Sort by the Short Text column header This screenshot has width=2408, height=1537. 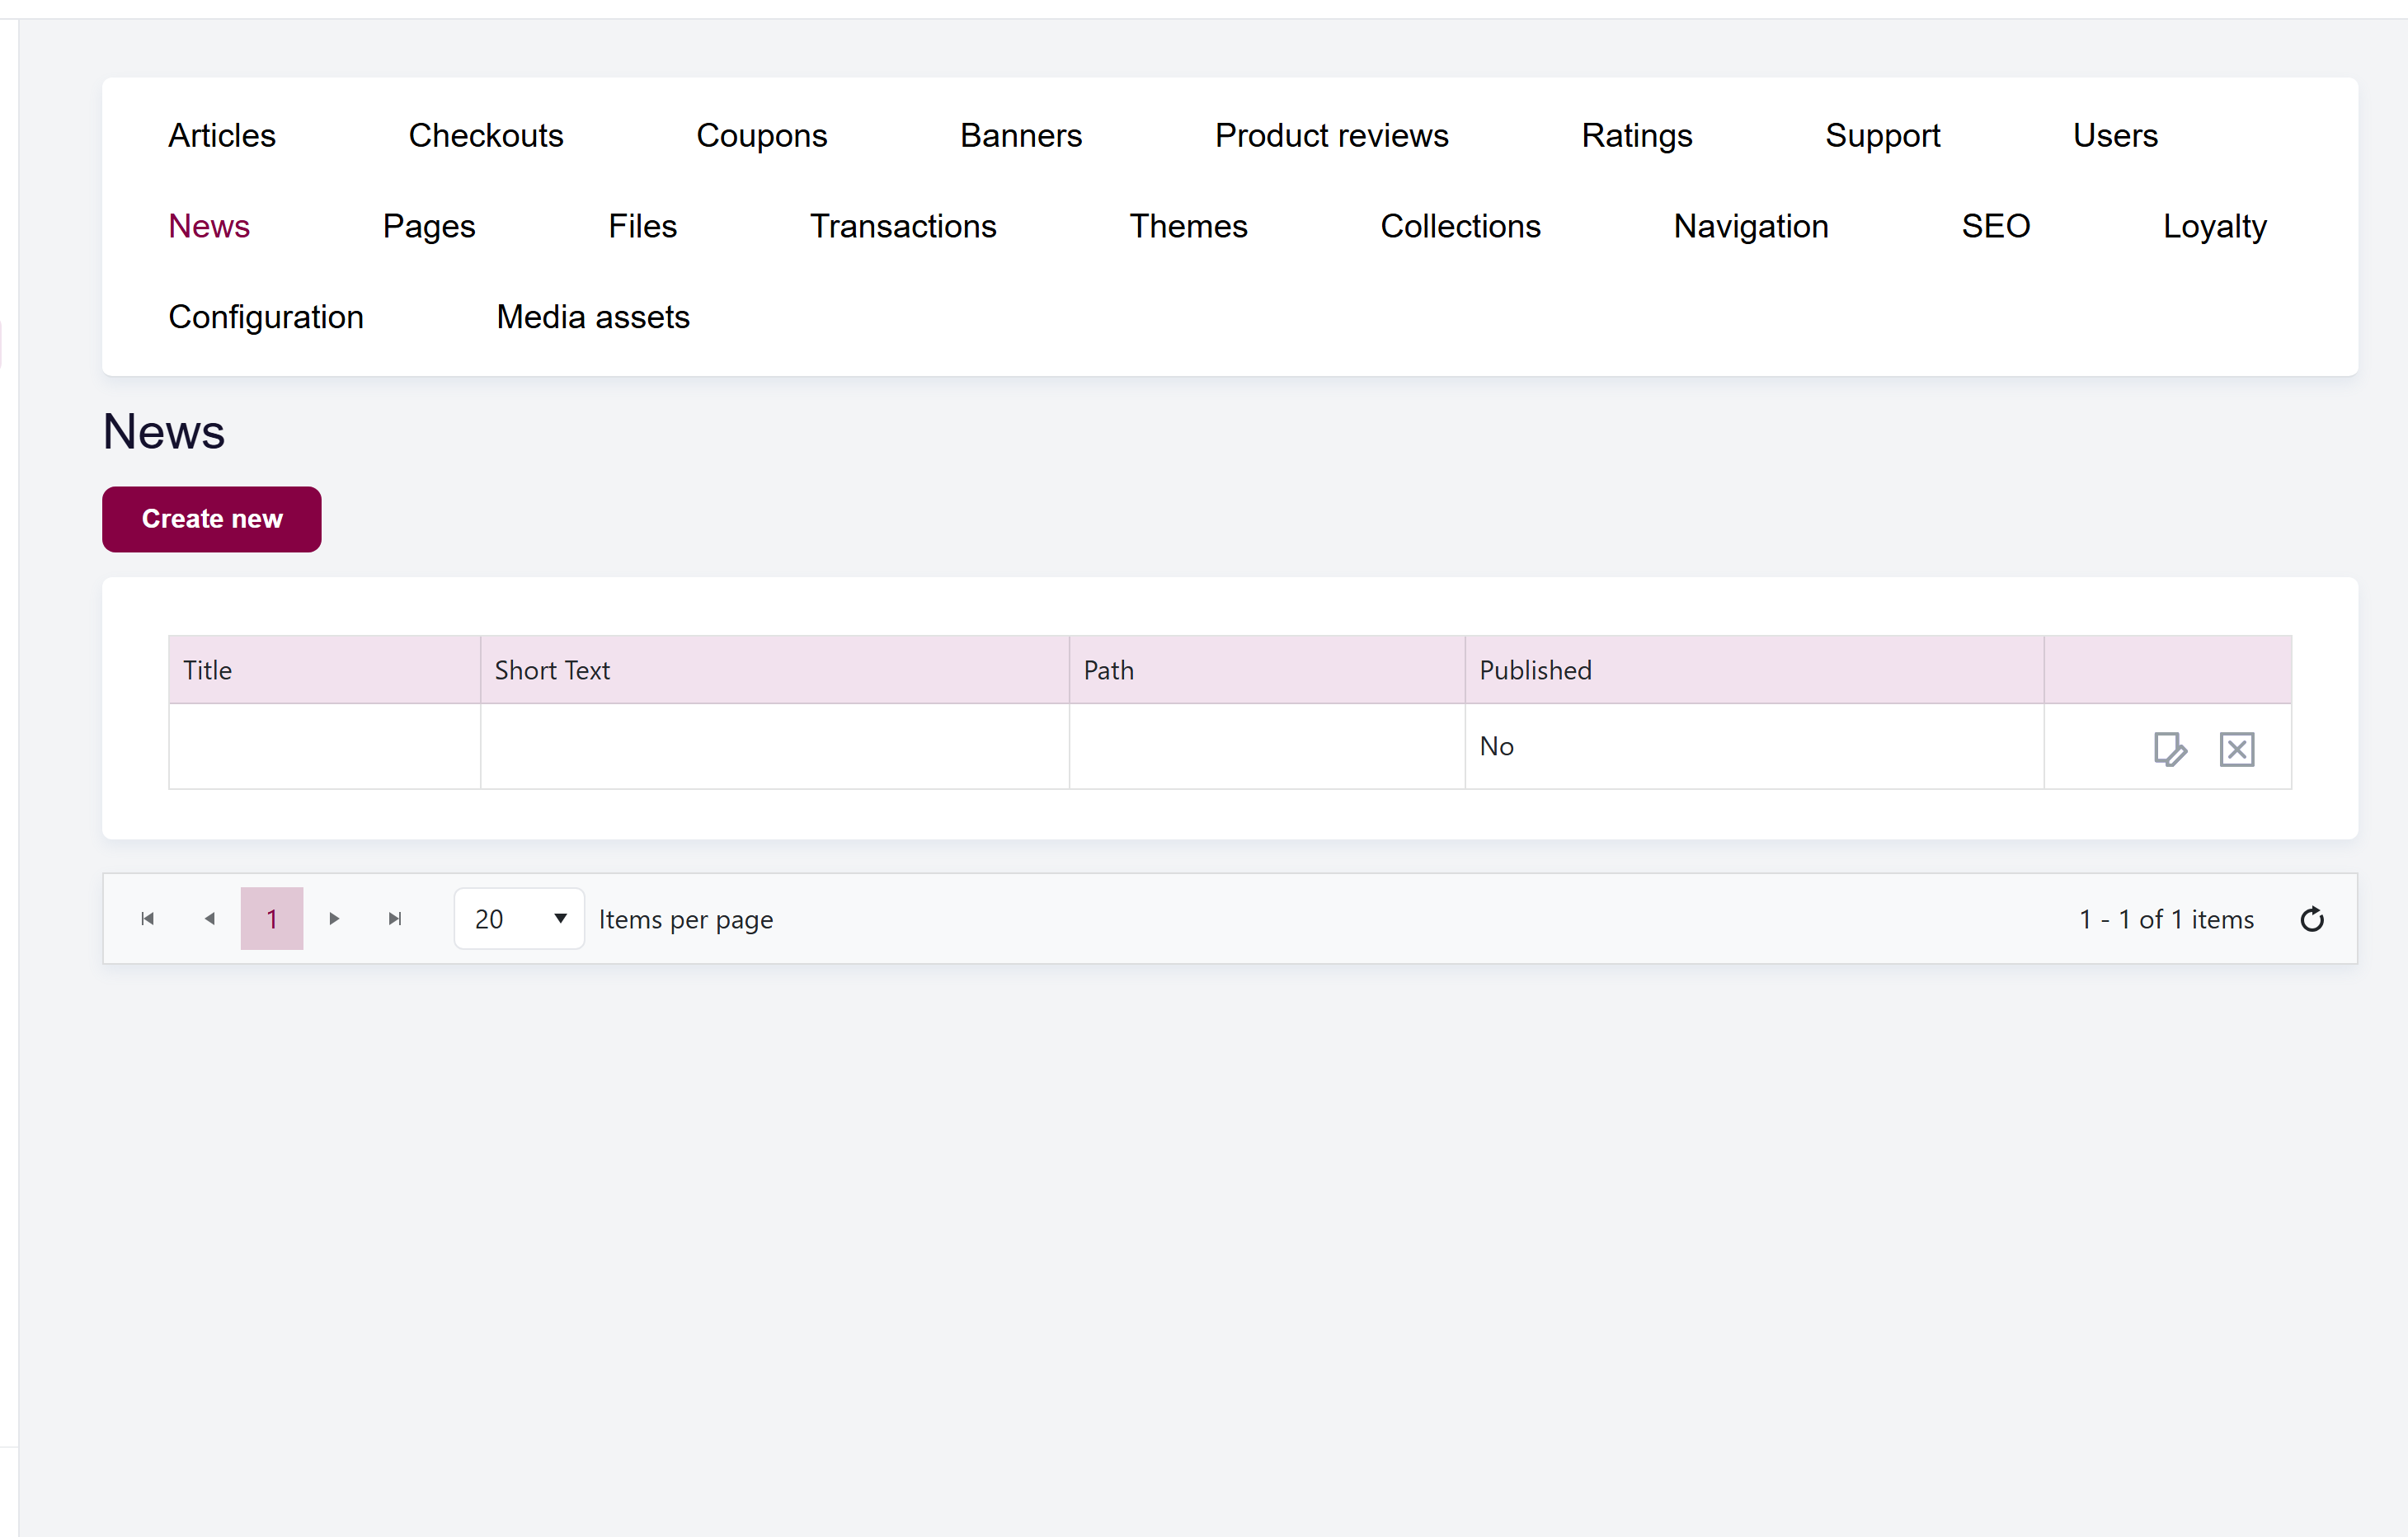pos(775,669)
